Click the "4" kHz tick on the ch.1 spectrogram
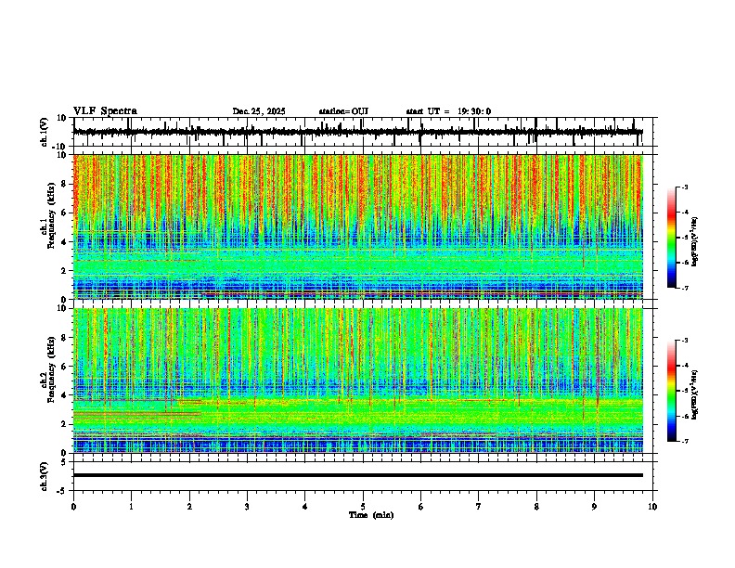The image size is (735, 568). coord(64,242)
